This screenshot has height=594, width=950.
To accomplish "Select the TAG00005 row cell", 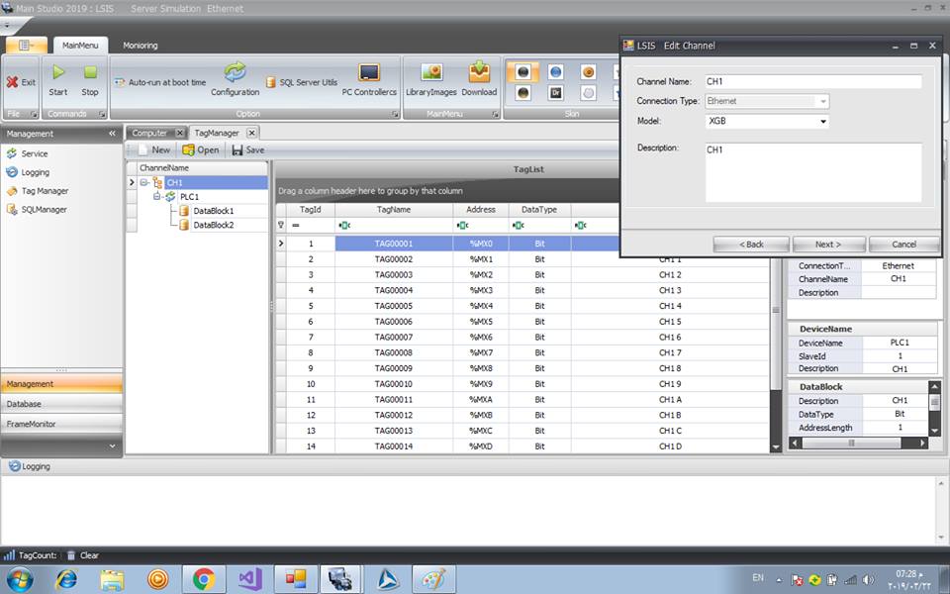I will coord(394,306).
